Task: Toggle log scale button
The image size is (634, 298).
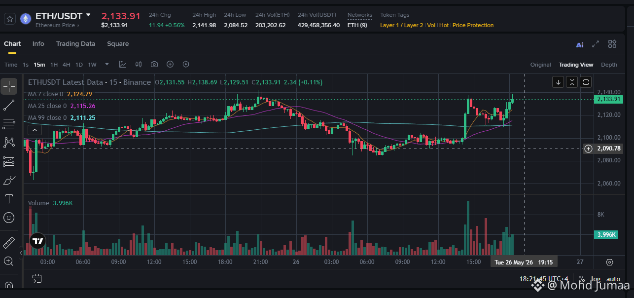Action: coord(596,279)
